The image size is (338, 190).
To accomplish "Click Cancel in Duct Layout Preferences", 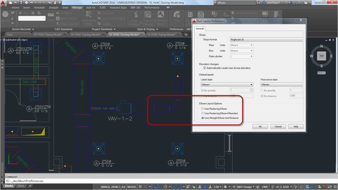I will click(x=278, y=127).
